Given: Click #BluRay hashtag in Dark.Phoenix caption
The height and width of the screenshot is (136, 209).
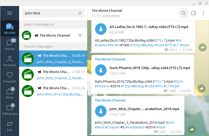Looking at the screenshot, I should [x=137, y=86].
